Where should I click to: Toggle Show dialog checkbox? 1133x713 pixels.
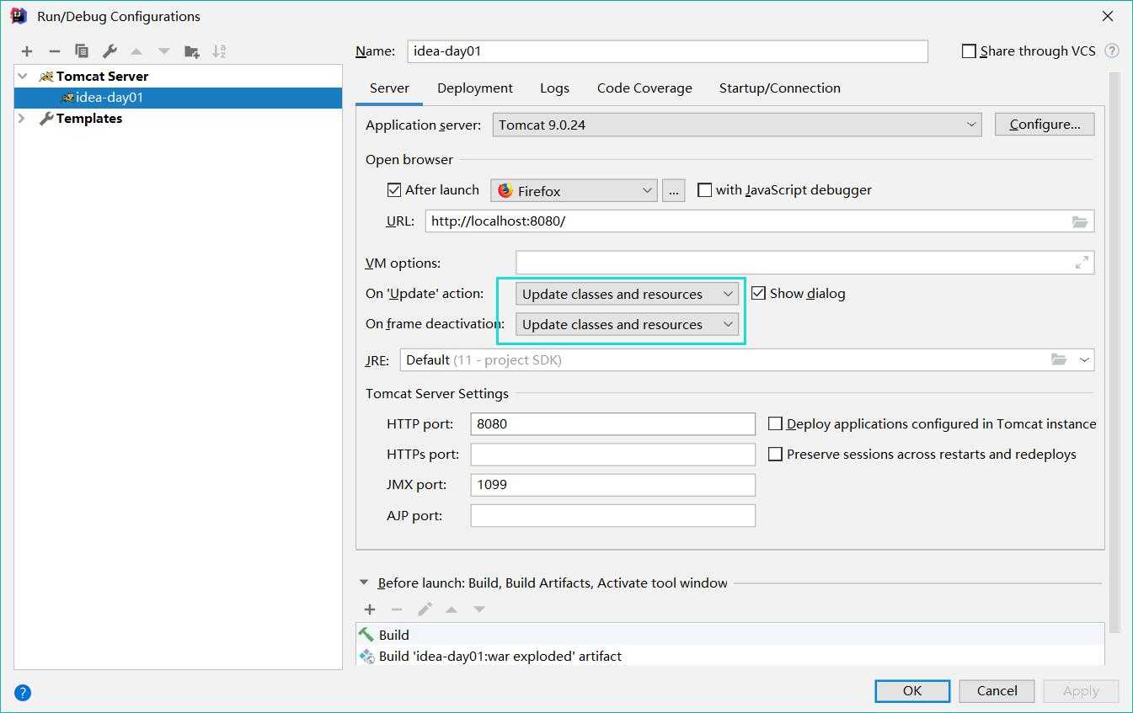(758, 293)
